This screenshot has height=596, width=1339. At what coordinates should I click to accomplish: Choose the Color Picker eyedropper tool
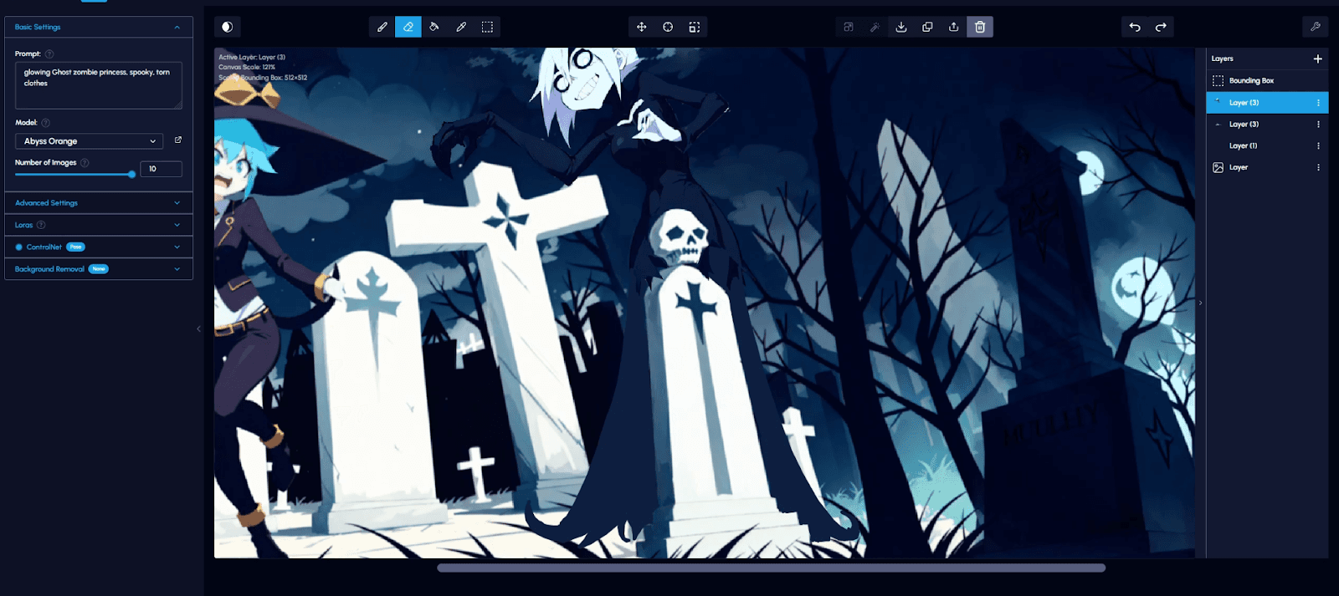click(x=461, y=27)
